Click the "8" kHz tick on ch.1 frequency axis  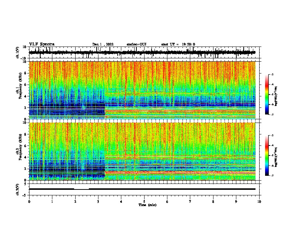[x=25, y=73]
